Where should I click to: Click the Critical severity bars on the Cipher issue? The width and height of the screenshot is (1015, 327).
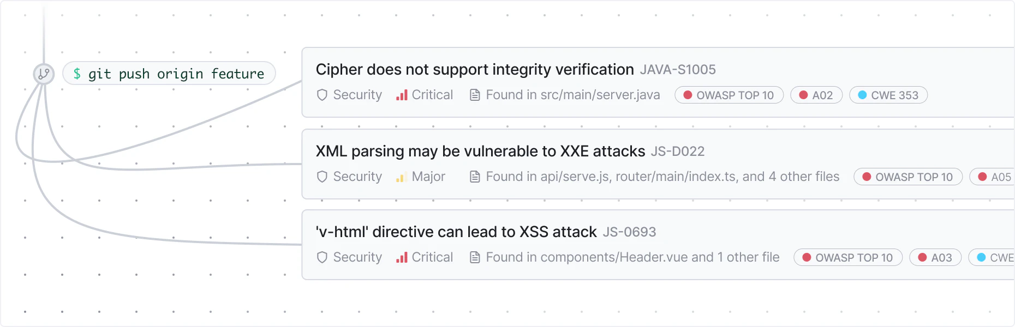click(x=402, y=95)
